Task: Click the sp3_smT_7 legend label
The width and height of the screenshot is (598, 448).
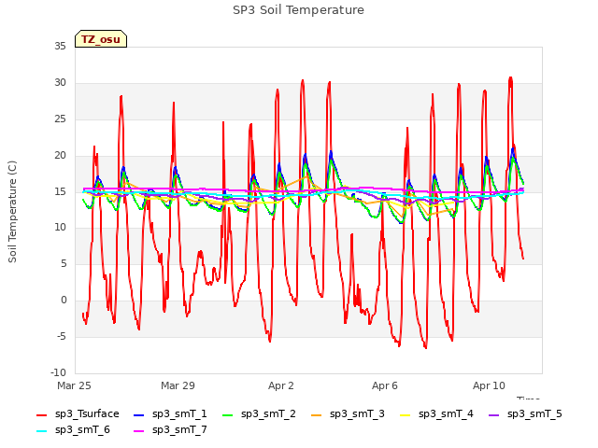Action: click(179, 430)
